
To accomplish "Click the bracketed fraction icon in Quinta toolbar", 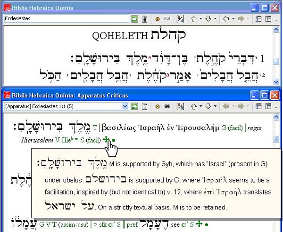I will (180, 19).
